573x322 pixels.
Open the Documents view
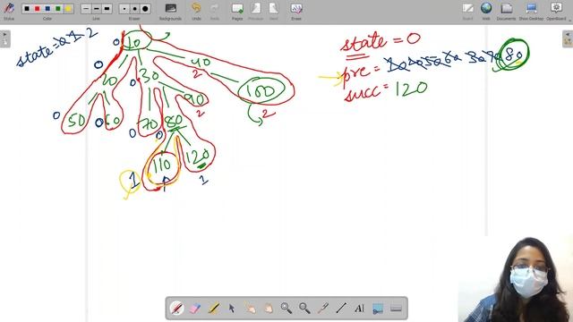point(506,11)
